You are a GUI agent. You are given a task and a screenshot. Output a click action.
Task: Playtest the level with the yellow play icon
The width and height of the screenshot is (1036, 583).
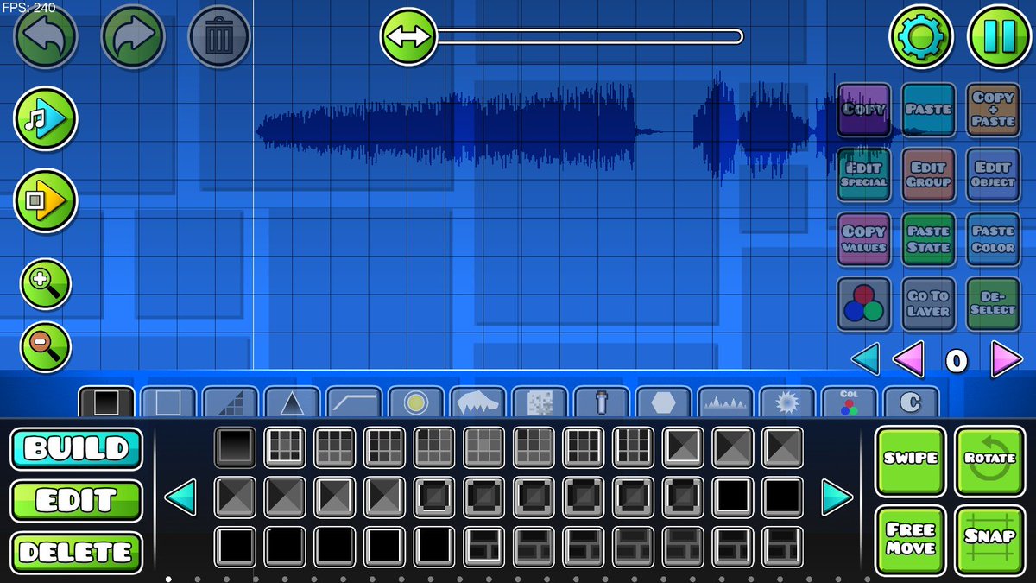click(x=46, y=200)
